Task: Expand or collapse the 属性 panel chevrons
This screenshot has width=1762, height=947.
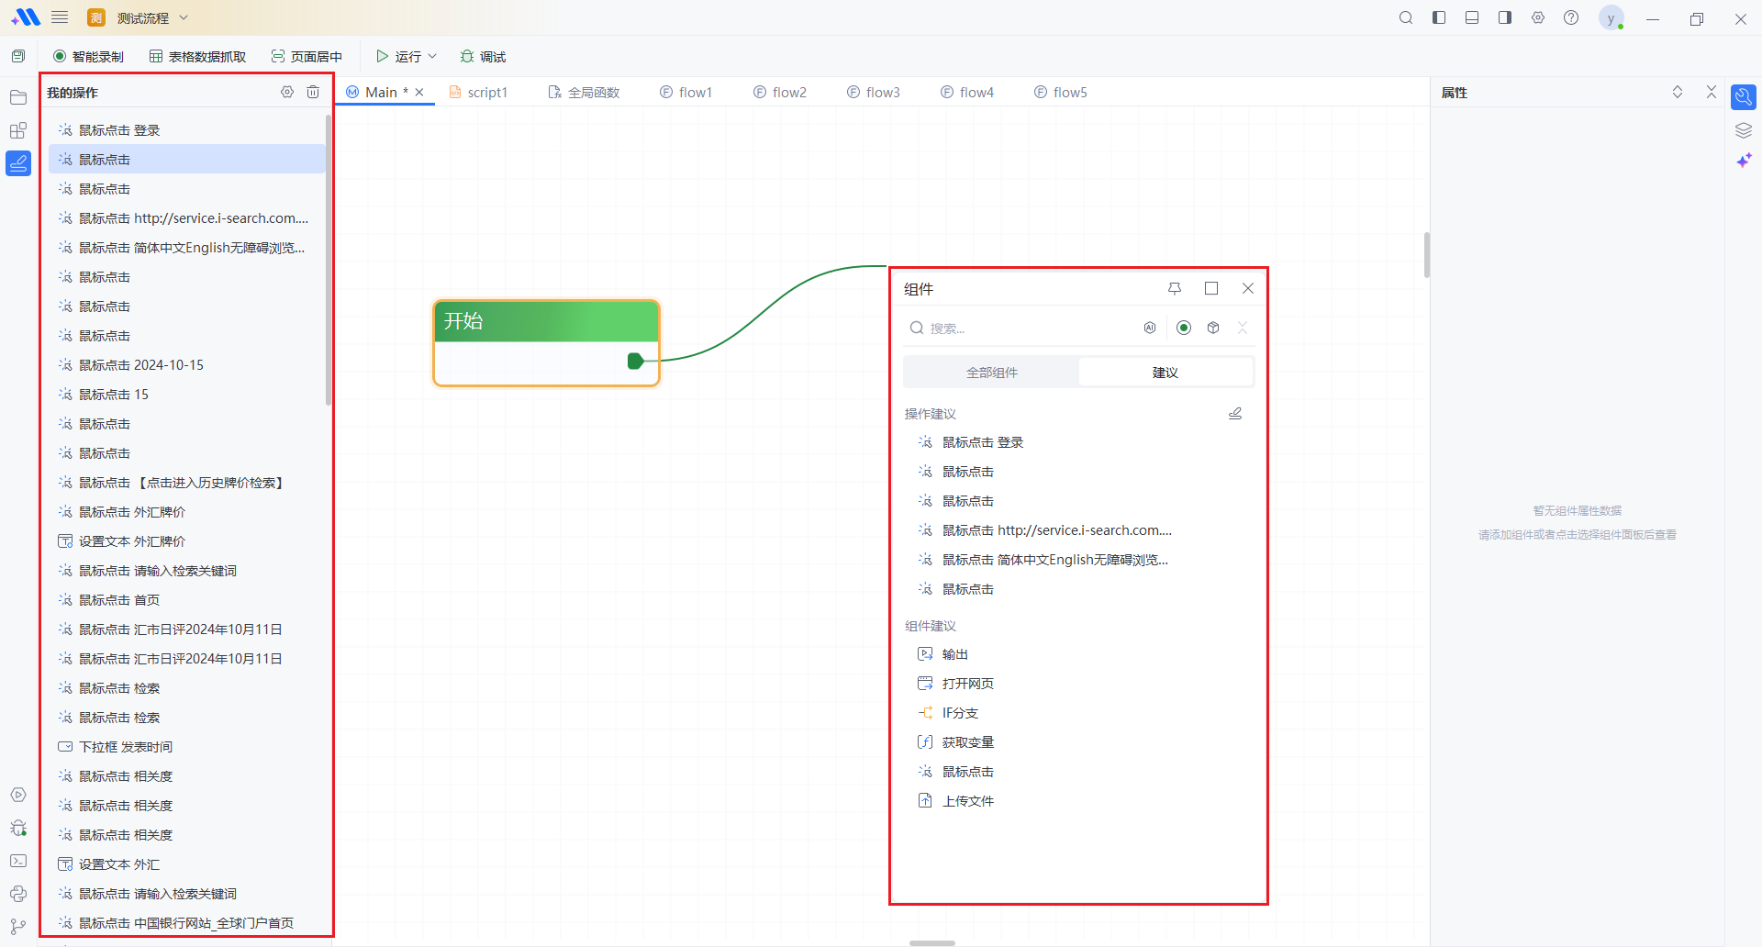Action: pyautogui.click(x=1678, y=92)
